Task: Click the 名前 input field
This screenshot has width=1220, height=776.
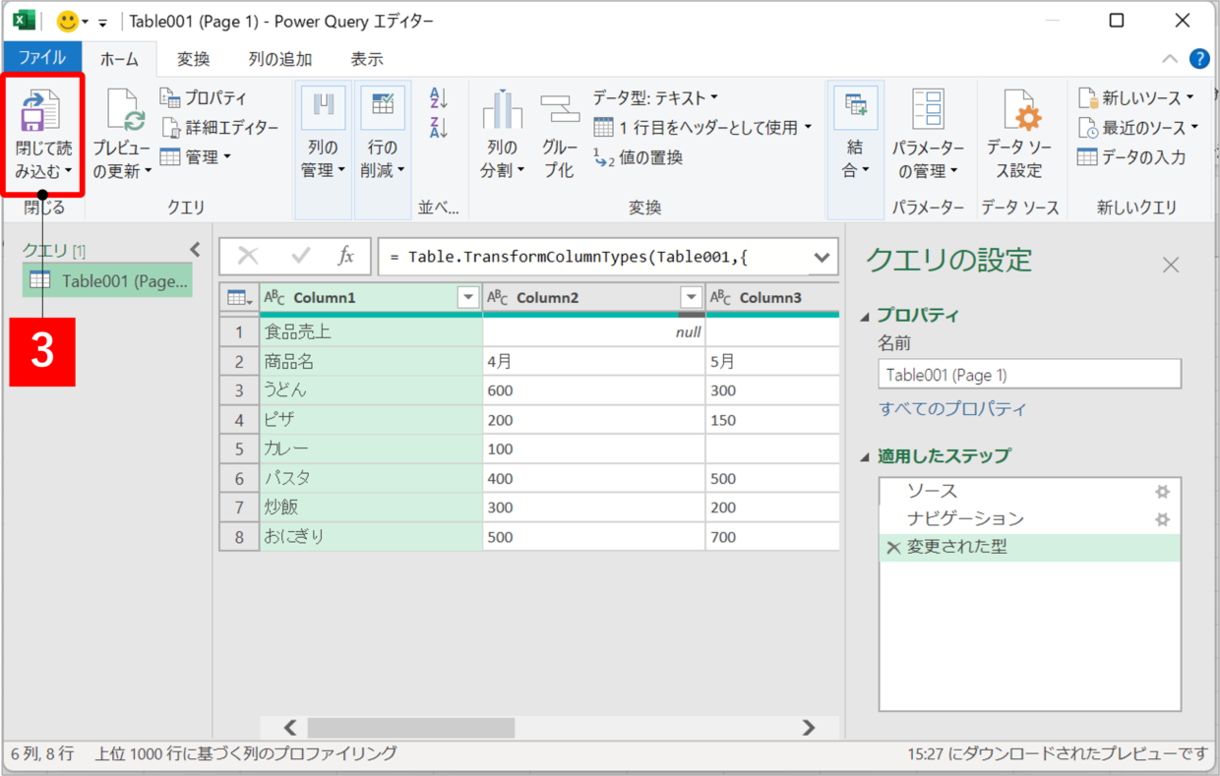Action: (1029, 375)
